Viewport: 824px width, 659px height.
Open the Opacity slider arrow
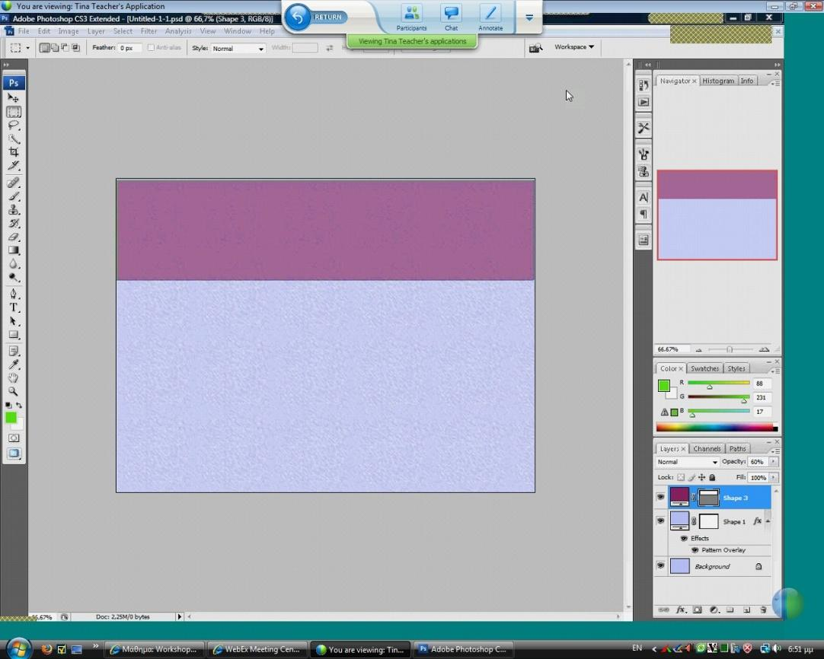click(773, 462)
